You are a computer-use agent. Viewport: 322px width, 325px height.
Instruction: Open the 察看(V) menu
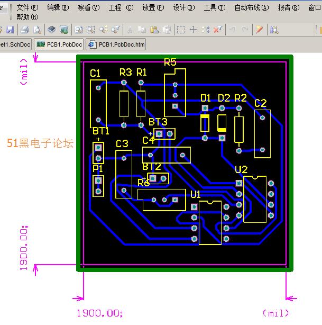pyautogui.click(x=89, y=7)
